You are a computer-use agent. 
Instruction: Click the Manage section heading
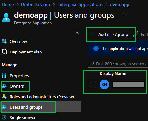(x=9, y=65)
